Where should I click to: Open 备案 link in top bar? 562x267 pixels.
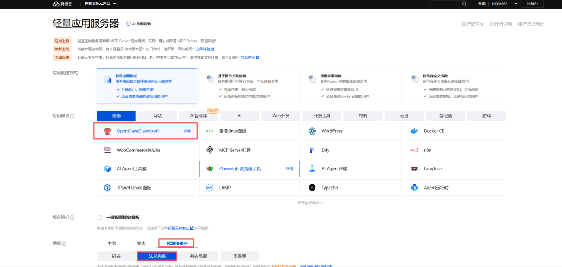[481, 4]
